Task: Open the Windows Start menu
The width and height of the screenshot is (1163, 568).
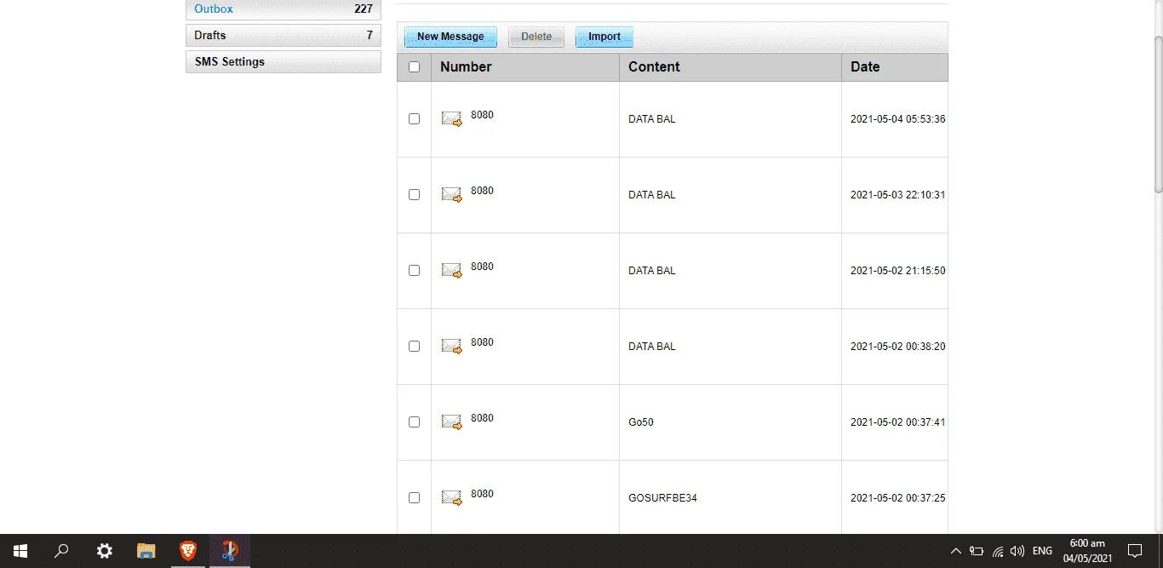Action: pos(20,551)
